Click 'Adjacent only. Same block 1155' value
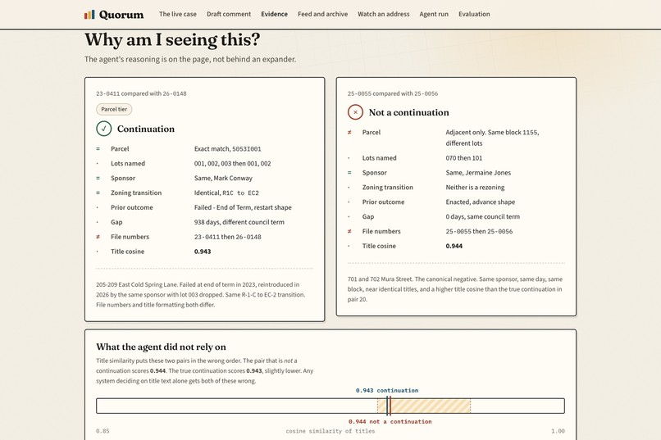Screen dimensions: 661x440 492,138
